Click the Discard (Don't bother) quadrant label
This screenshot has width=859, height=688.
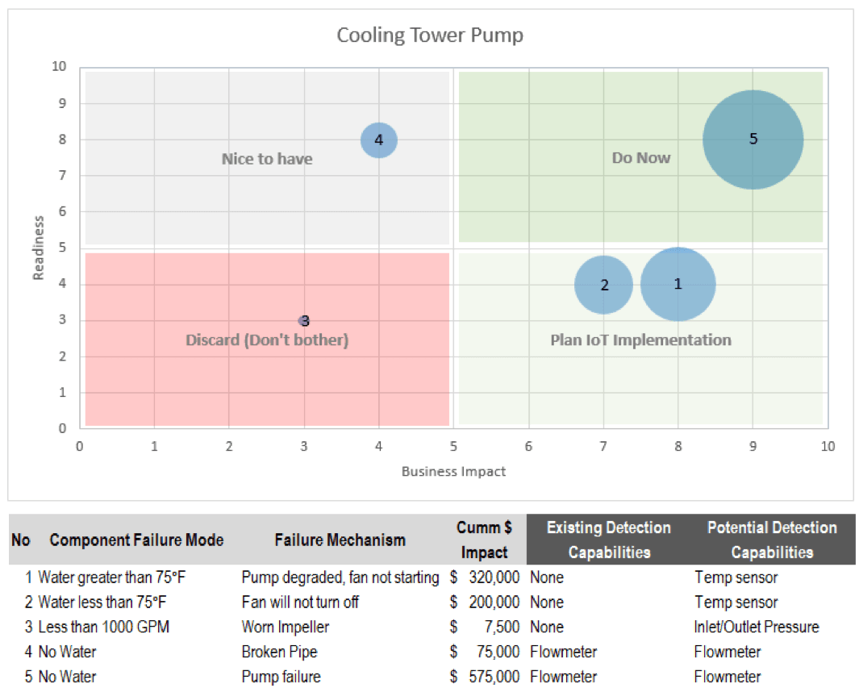(x=267, y=340)
